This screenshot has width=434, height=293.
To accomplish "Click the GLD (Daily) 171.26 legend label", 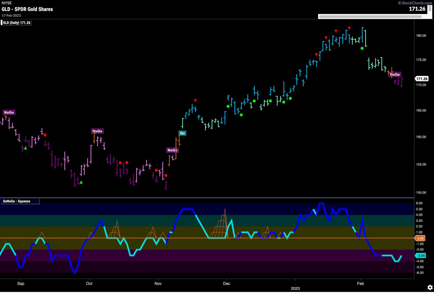I will click(x=17, y=23).
